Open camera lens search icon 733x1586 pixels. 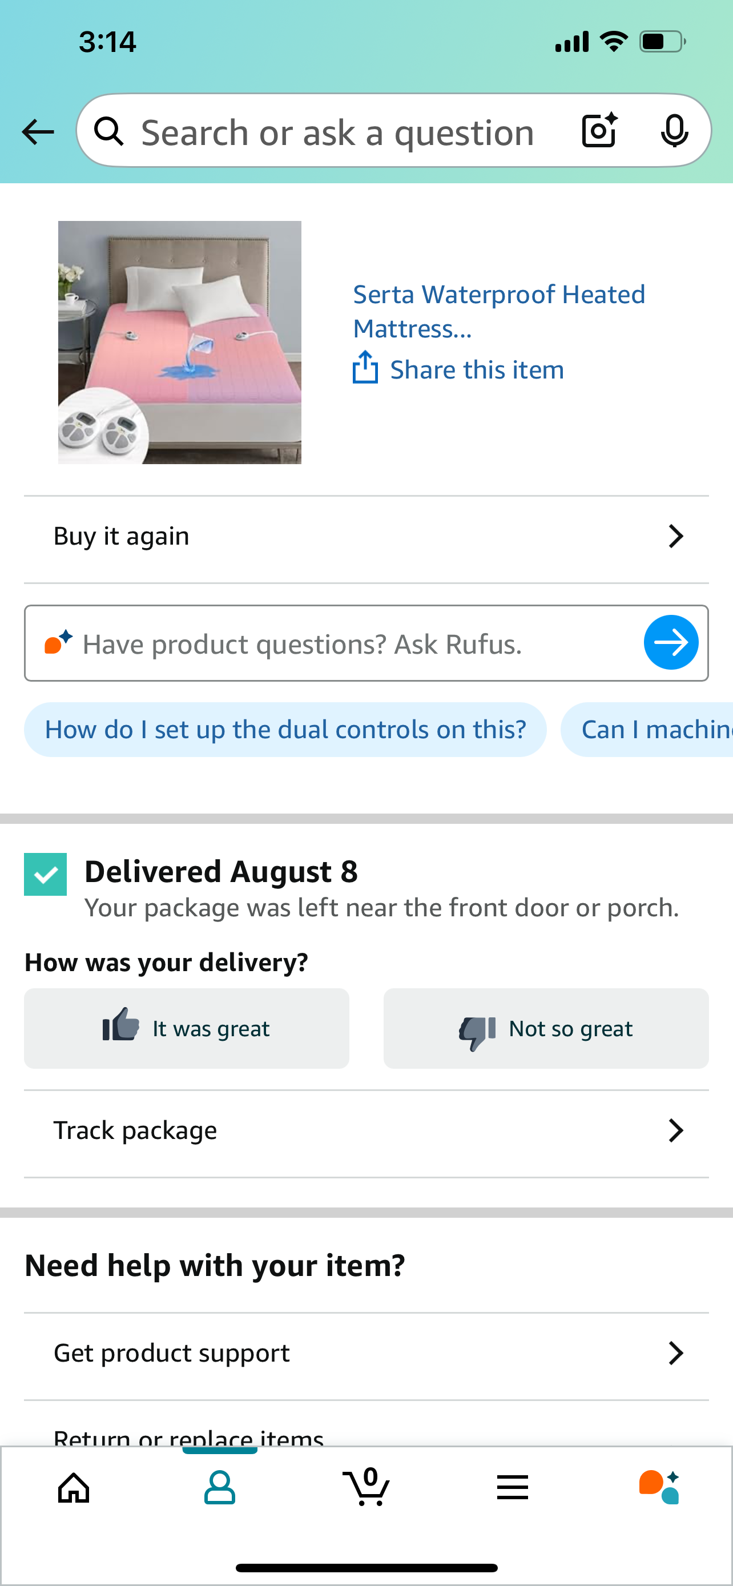coord(600,131)
